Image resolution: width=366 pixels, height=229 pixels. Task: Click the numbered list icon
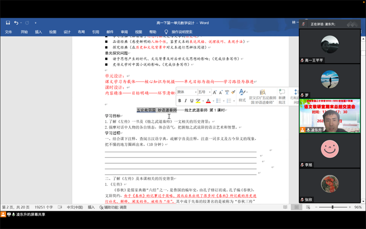tap(229, 100)
